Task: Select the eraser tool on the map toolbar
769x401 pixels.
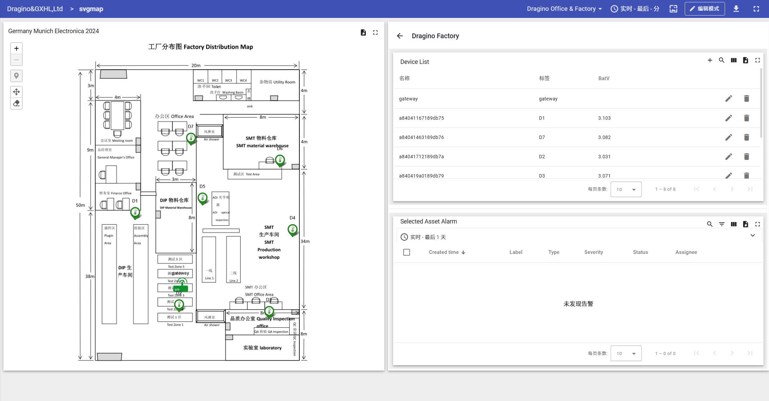Action: click(16, 103)
